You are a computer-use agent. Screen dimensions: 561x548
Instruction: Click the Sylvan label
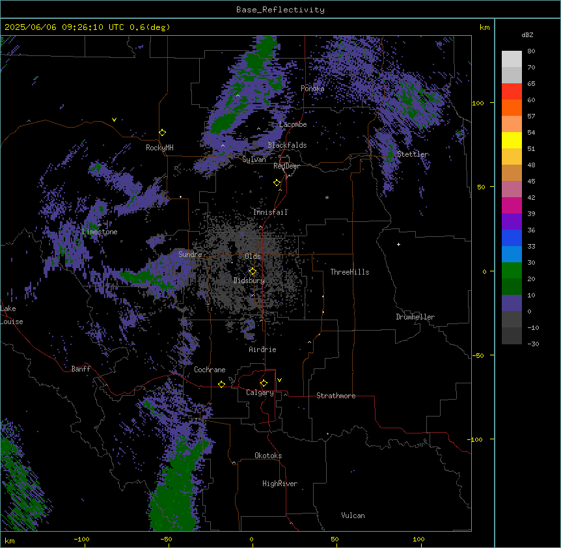click(254, 159)
